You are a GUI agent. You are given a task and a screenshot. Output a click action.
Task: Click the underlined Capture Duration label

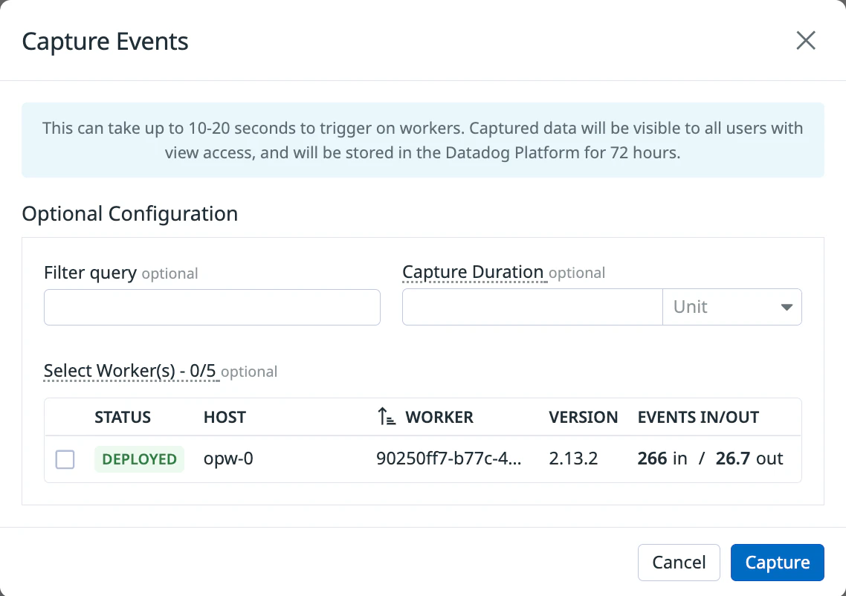pos(473,272)
